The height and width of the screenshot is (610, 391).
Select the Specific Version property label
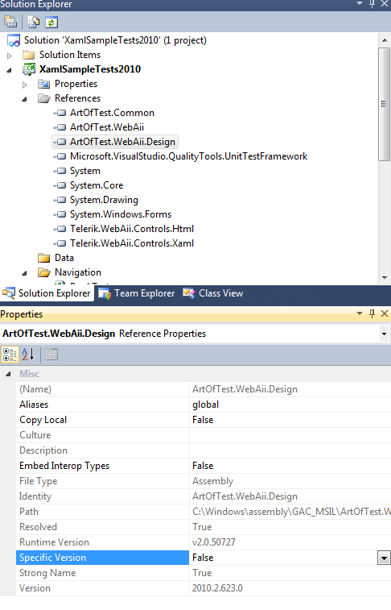(53, 558)
